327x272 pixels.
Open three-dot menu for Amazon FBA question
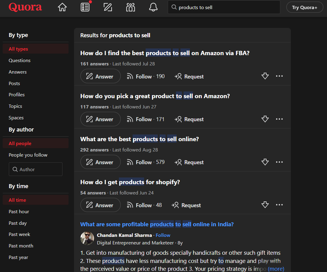(x=279, y=76)
